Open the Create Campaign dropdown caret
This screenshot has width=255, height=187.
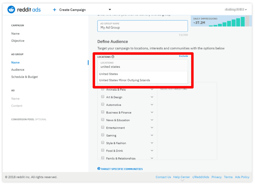click(x=110, y=10)
